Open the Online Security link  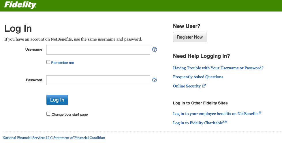187,86
